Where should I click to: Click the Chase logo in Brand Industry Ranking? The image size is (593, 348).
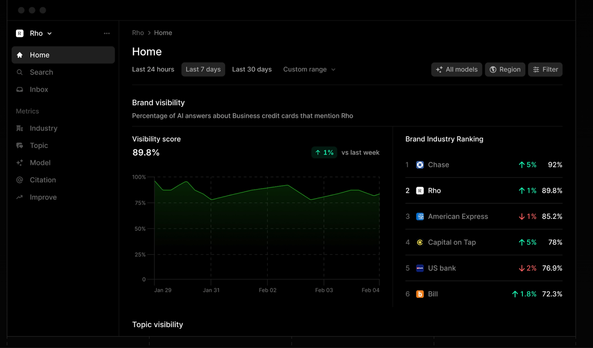(x=420, y=165)
